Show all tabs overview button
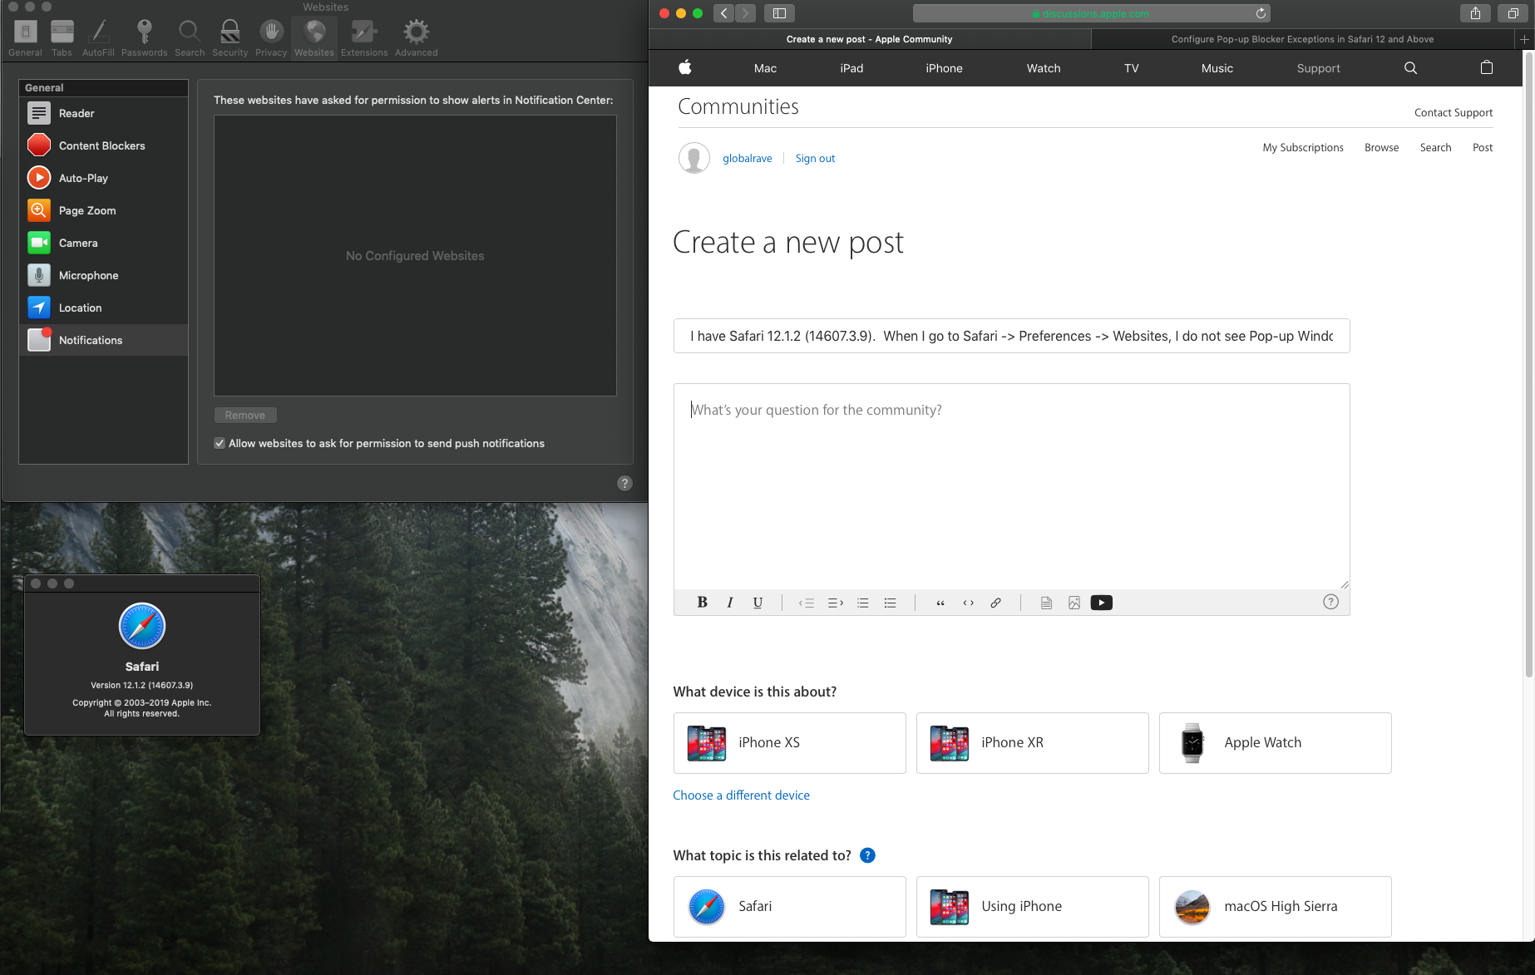This screenshot has height=975, width=1535. (1513, 13)
